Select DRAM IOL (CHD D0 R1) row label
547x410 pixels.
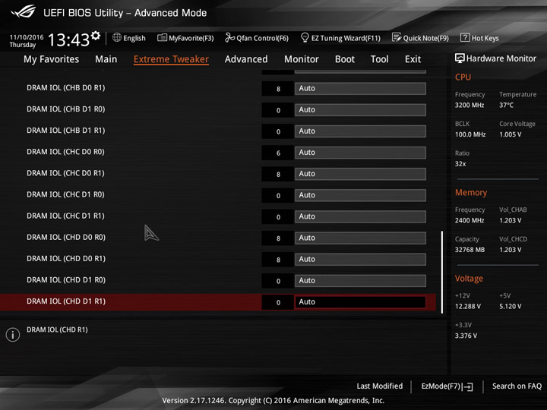[66, 259]
